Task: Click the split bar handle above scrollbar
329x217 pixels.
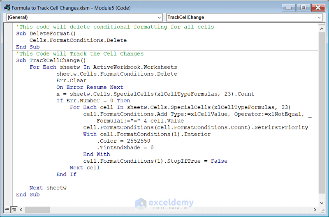Action: click(322, 25)
